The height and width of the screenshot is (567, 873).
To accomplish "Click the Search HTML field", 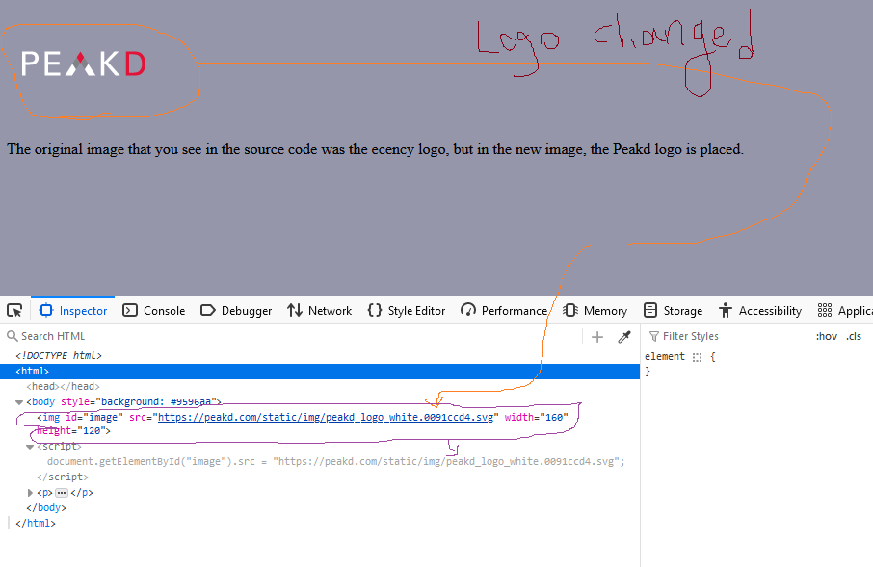I will [x=292, y=336].
